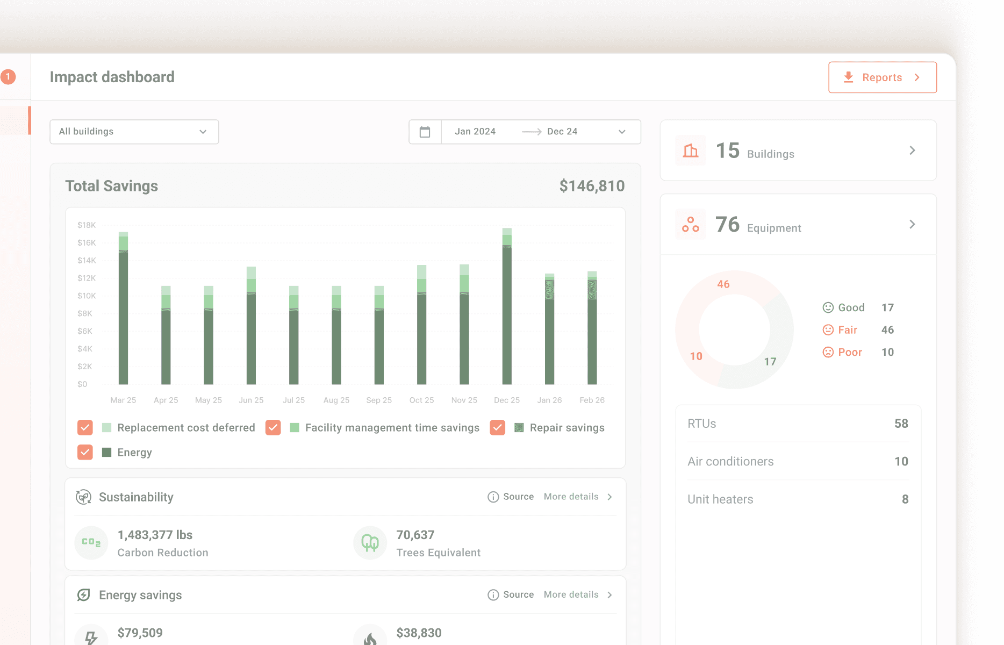Click the equipment icon in the 76 Equipment card
Viewport: 1004px width, 645px height.
pyautogui.click(x=691, y=224)
